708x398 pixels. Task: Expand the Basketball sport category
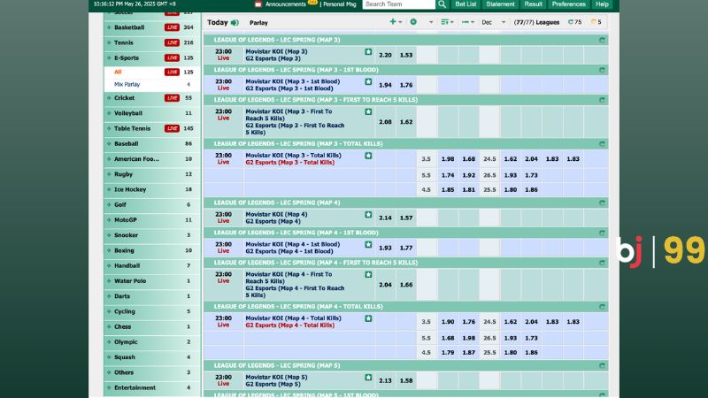click(x=129, y=27)
